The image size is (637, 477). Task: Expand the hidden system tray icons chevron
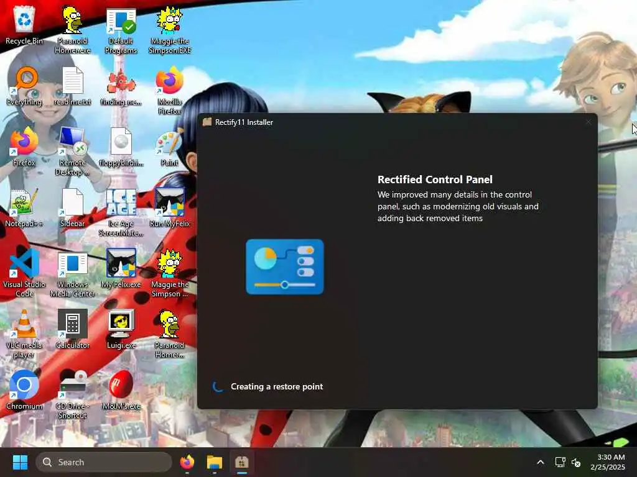tap(541, 462)
